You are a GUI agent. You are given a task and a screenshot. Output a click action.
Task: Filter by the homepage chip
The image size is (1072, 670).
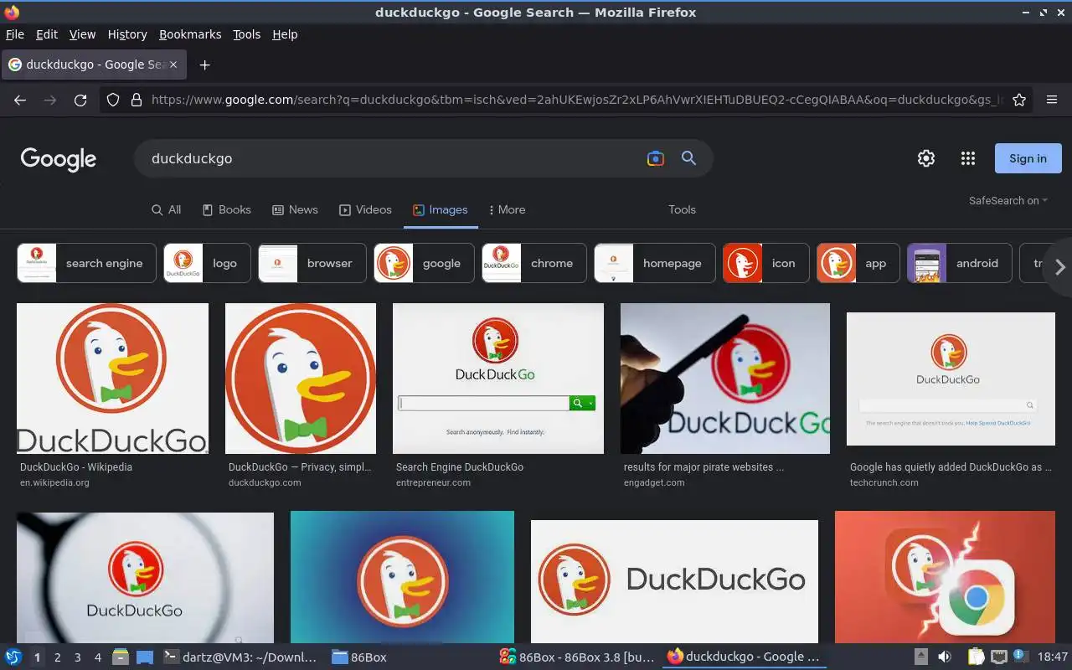click(x=655, y=263)
